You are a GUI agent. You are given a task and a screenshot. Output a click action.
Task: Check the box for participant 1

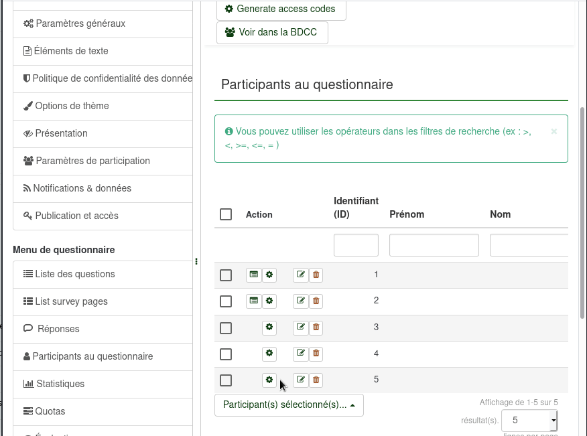[x=226, y=275]
